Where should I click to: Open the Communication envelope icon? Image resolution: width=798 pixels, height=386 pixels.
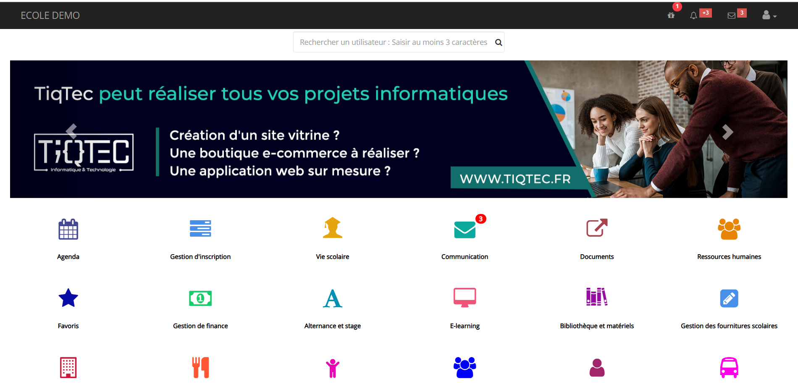(465, 230)
